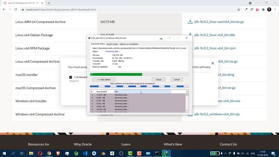Open Options on completion tab
The height and width of the screenshot is (157, 279).
(129, 44)
